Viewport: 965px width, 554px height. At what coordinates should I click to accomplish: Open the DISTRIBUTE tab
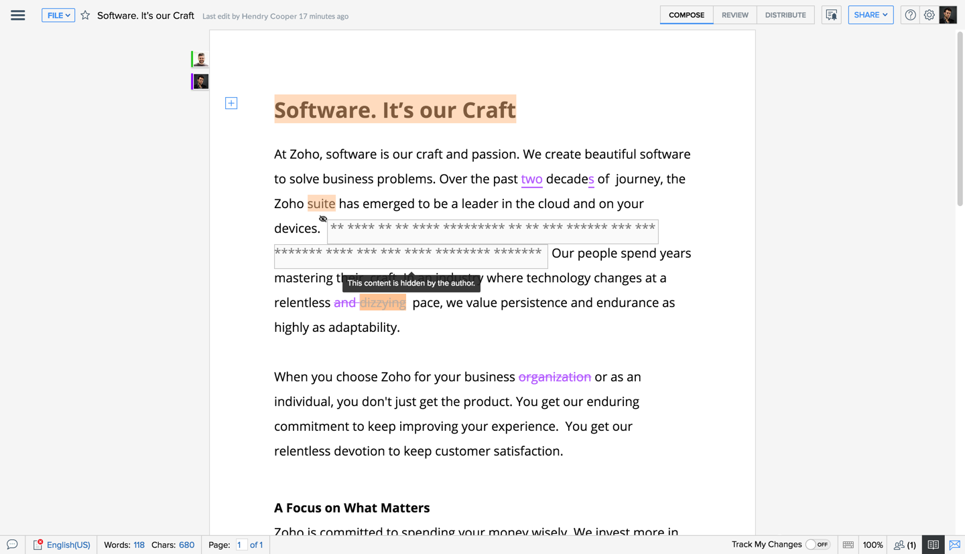coord(785,15)
